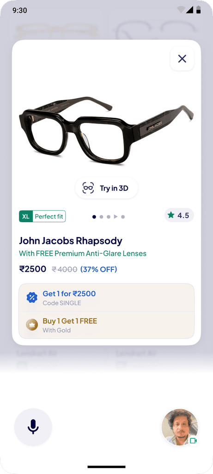Apply Get 1 for ₹2500 offer
Image resolution: width=213 pixels, height=474 pixels.
pos(106,298)
